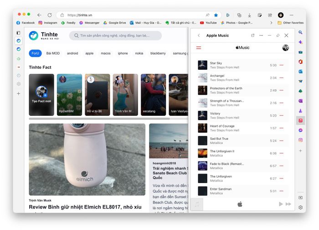The height and width of the screenshot is (230, 319).
Task: Select the ForU category tab
Action: click(x=35, y=53)
